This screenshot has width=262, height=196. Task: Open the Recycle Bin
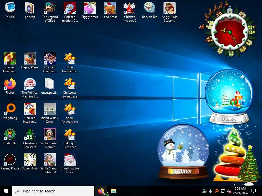(149, 10)
